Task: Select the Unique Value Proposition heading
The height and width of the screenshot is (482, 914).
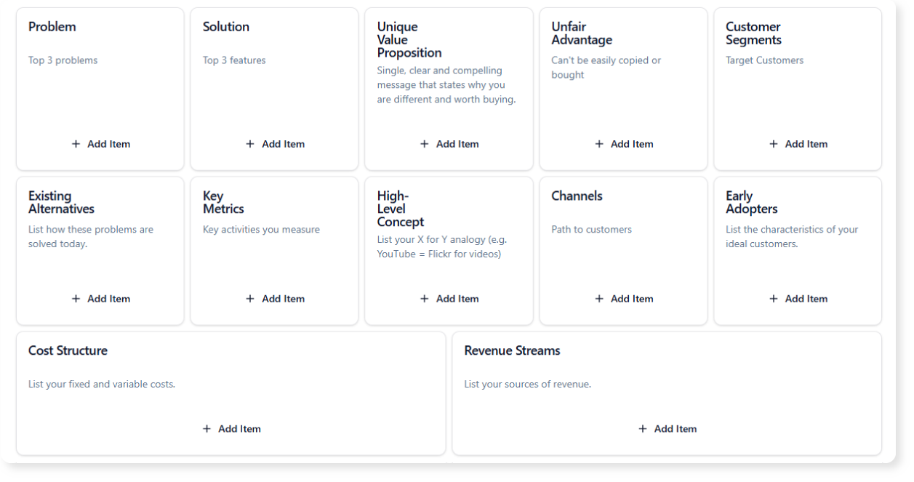Action: [409, 40]
